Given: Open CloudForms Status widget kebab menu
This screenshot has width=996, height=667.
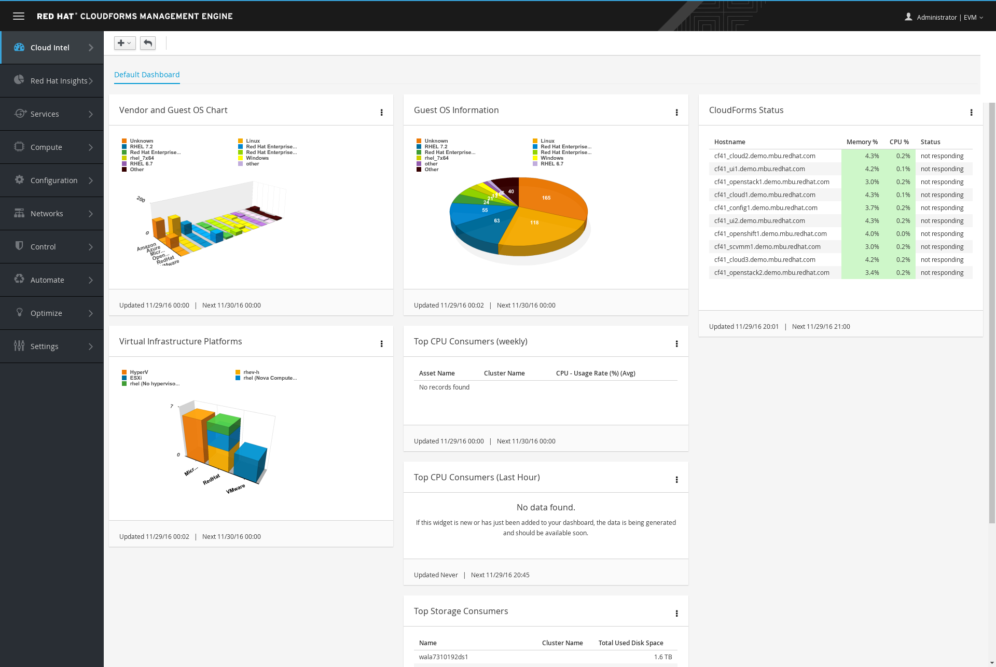Looking at the screenshot, I should pyautogui.click(x=971, y=113).
